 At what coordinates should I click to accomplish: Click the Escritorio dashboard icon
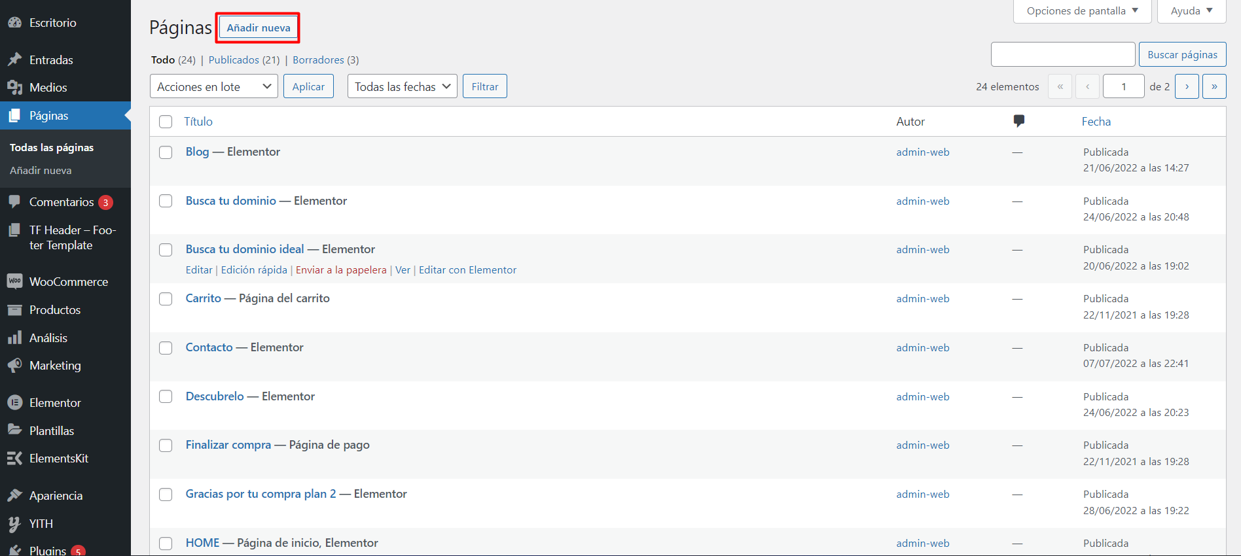14,23
